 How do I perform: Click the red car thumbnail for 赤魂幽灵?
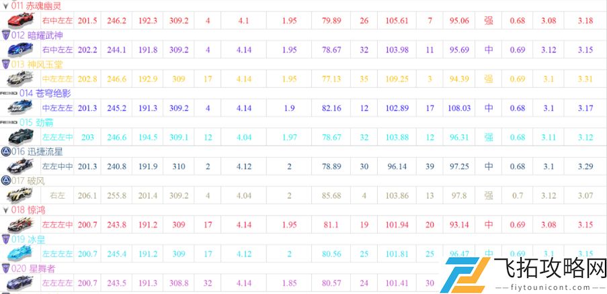click(20, 20)
